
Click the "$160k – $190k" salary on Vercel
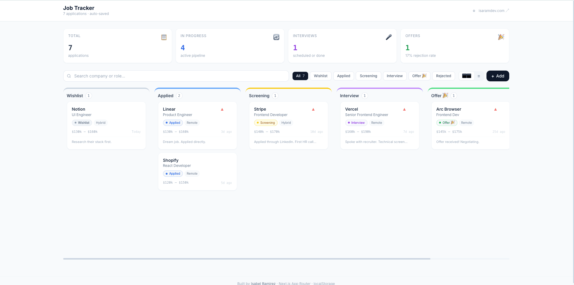(x=358, y=132)
